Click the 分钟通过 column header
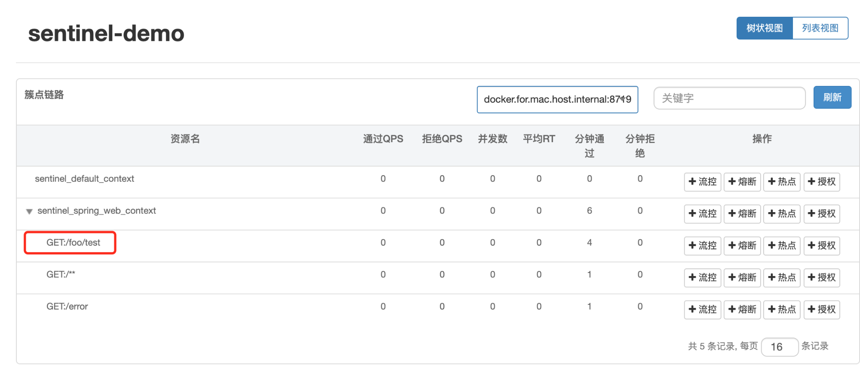The width and height of the screenshot is (860, 365). pyautogui.click(x=590, y=146)
